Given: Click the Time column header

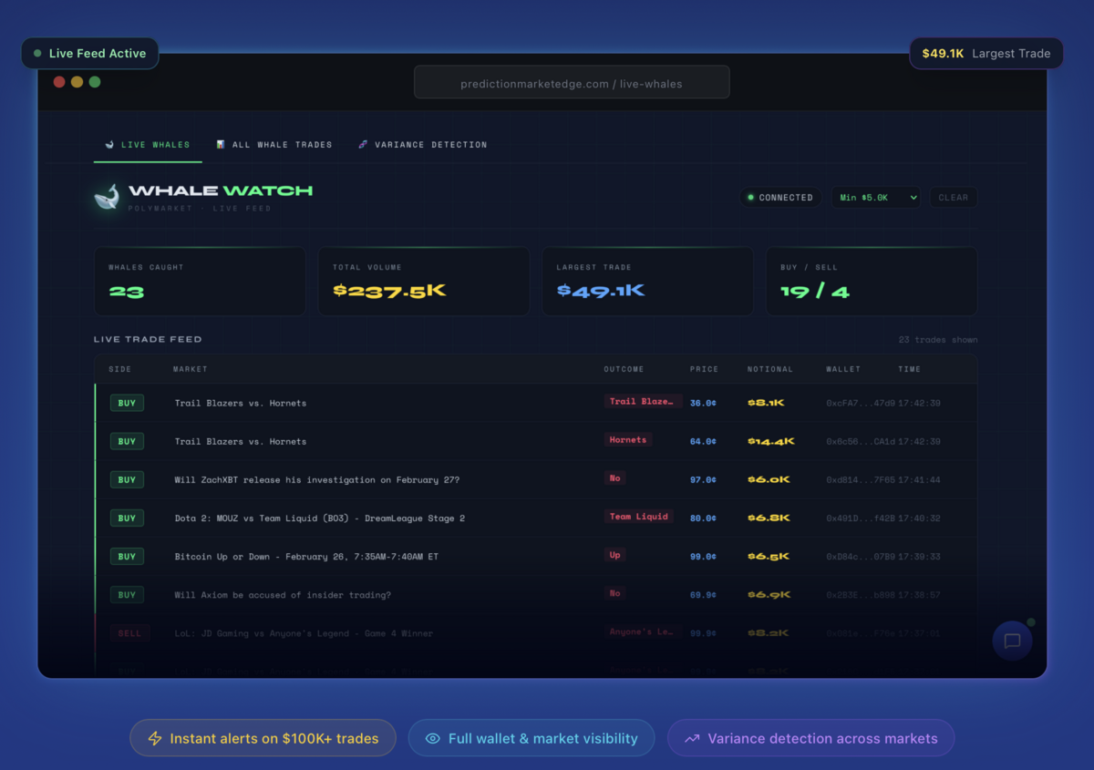Looking at the screenshot, I should point(909,369).
